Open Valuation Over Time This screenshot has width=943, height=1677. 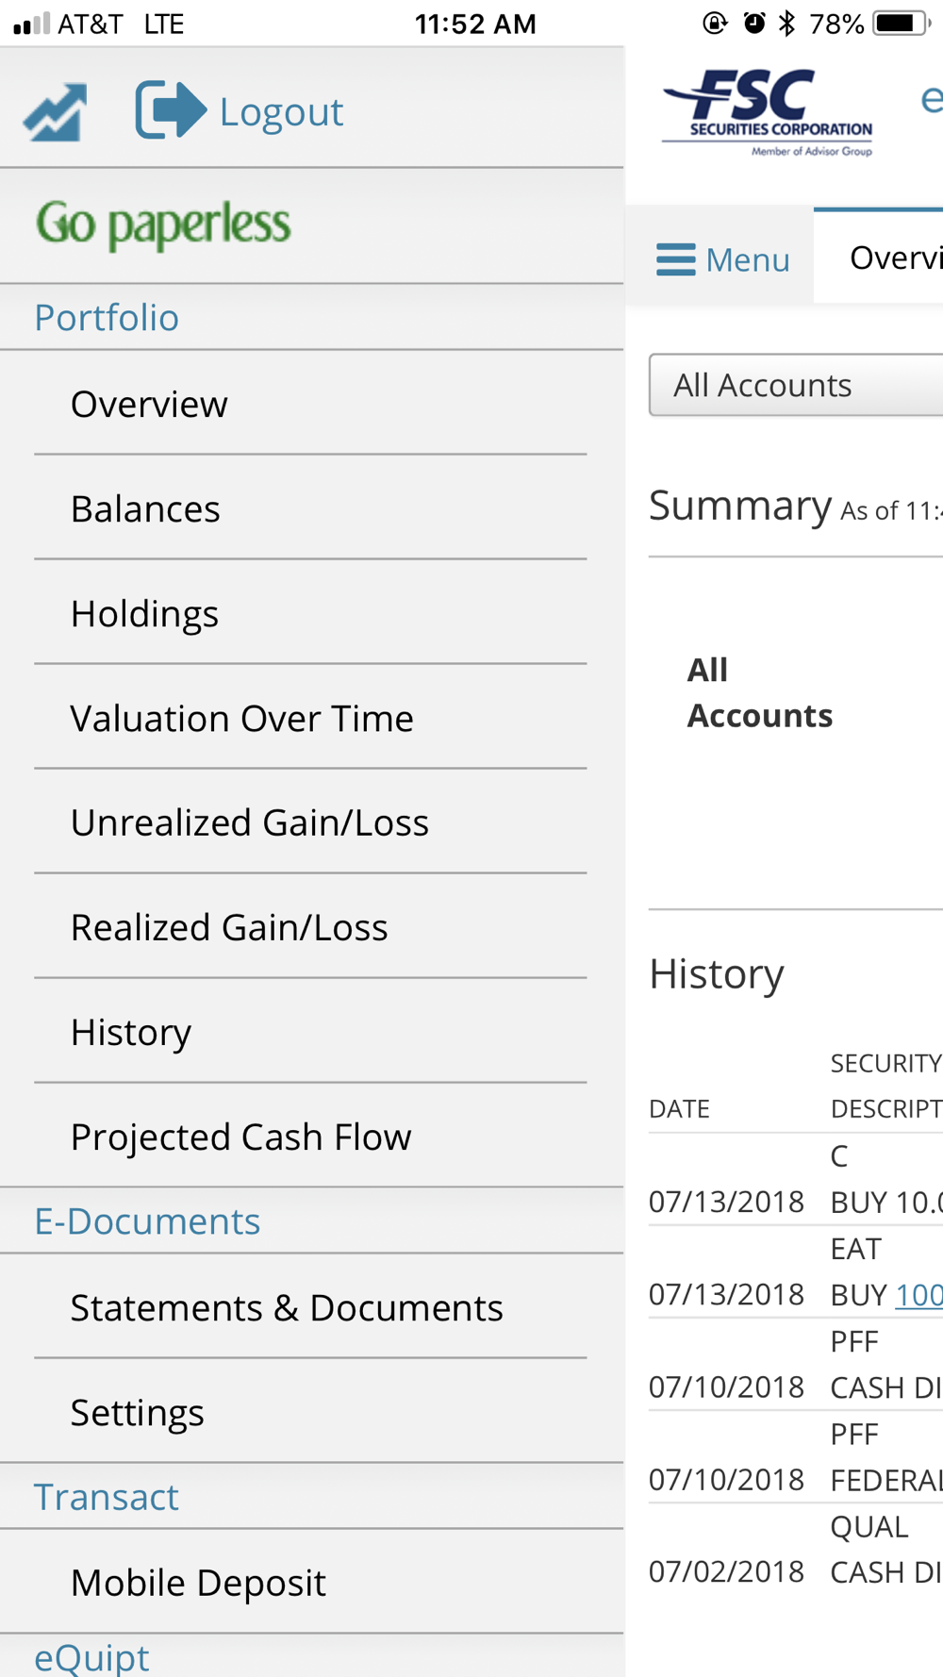click(x=241, y=719)
